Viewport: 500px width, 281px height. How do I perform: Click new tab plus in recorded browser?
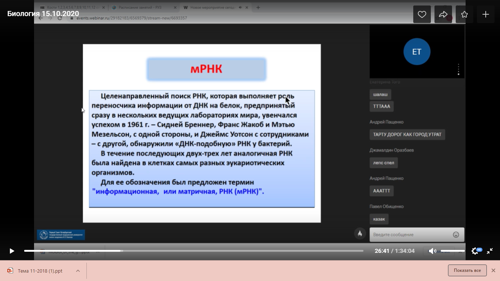pos(258,7)
